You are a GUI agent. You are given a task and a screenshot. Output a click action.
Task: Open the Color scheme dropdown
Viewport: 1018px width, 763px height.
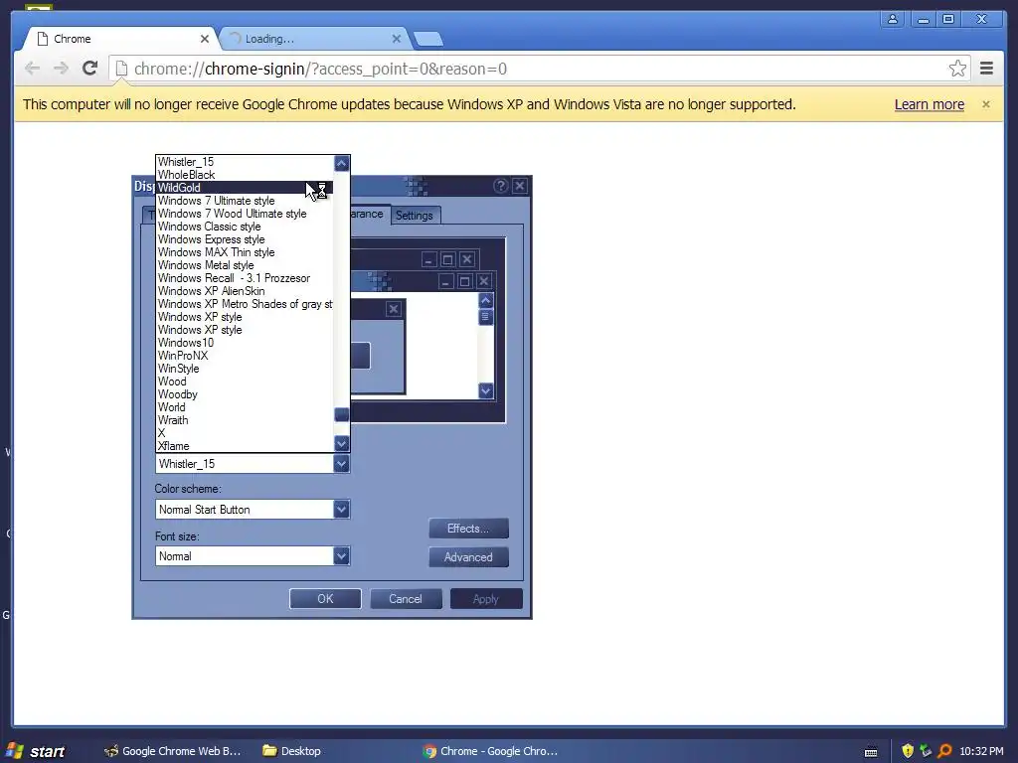click(x=342, y=510)
